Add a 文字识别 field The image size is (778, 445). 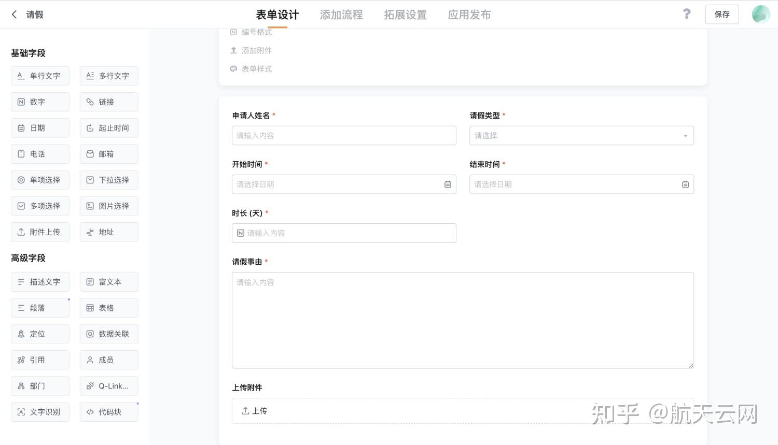40,412
